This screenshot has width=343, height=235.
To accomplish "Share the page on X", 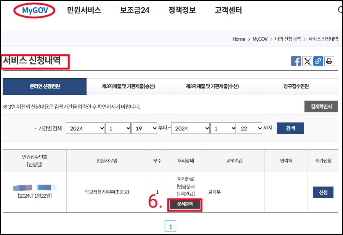I will [x=307, y=61].
